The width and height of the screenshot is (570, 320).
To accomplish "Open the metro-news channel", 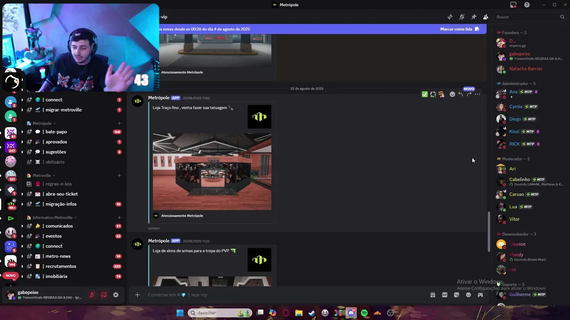I will (73, 256).
